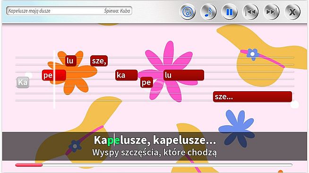
Task: Select the 'sze,' note block
Action: tap(99, 61)
